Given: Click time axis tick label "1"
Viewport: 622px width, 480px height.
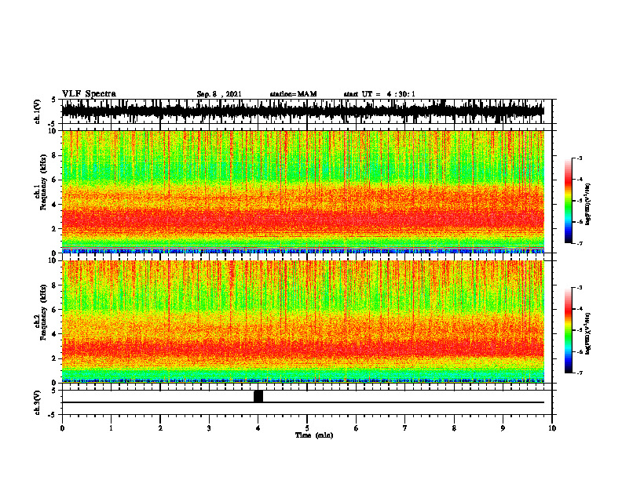Looking at the screenshot, I should [111, 428].
